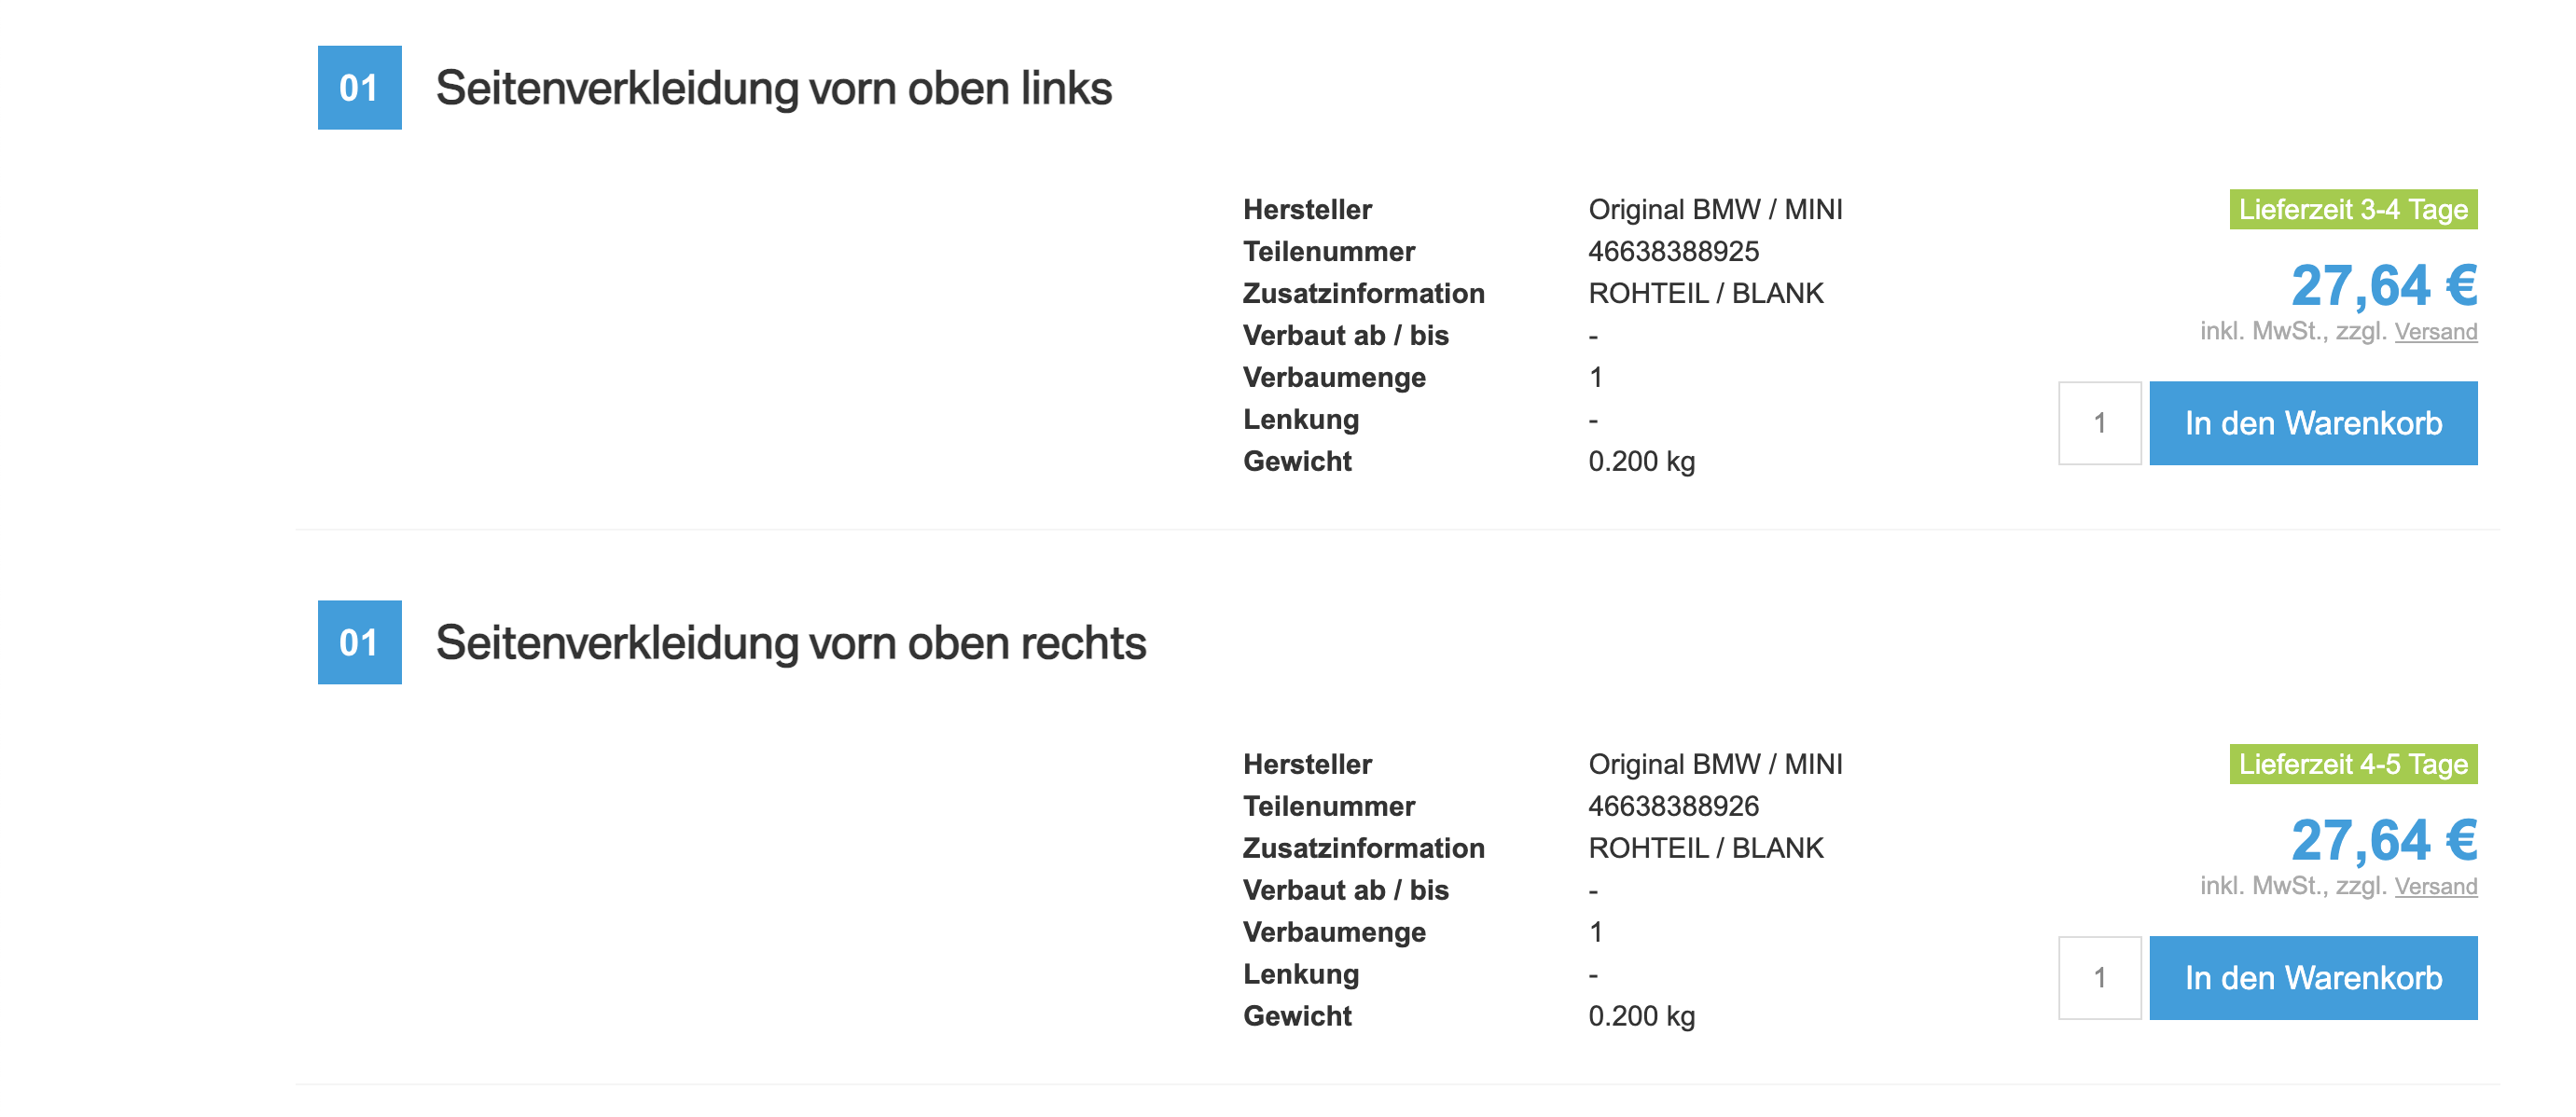Add the links side panel to Warenkorb
Image resolution: width=2576 pixels, height=1117 pixels.
pyautogui.click(x=2312, y=423)
